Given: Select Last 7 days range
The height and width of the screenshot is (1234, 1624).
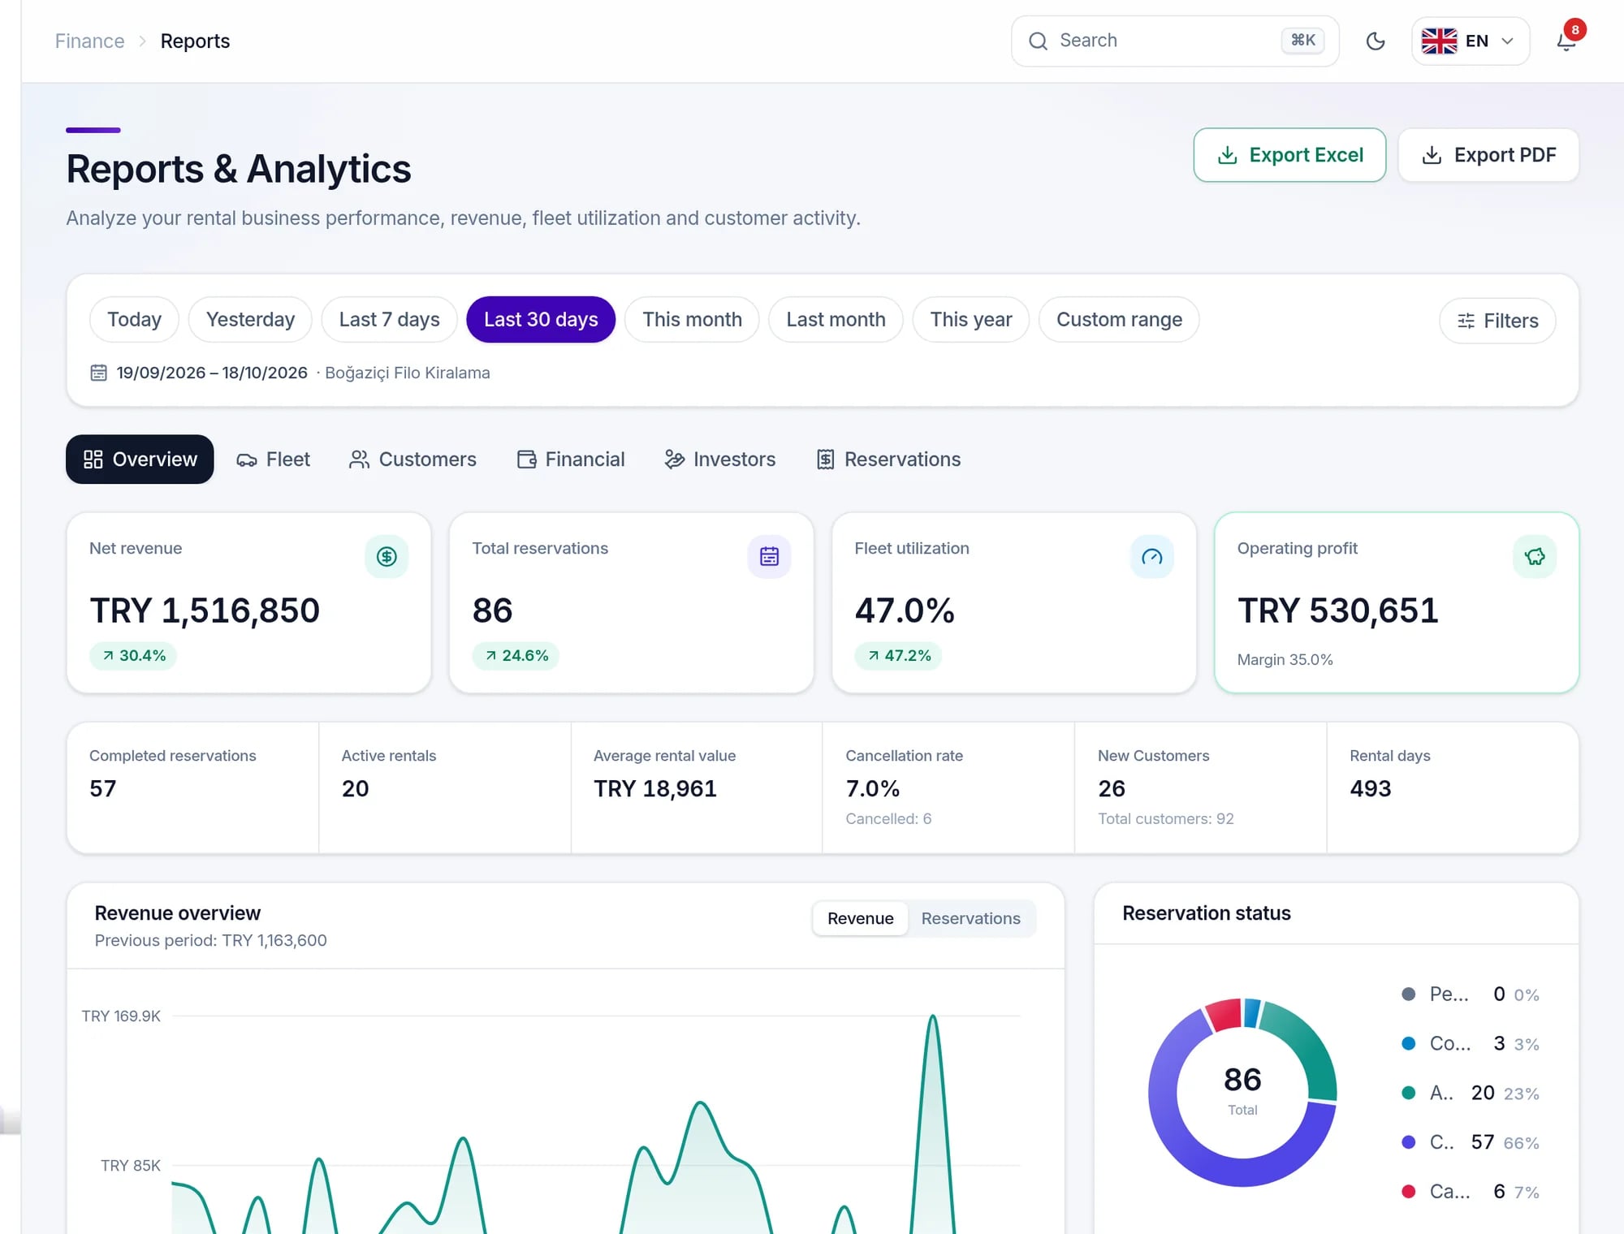Looking at the screenshot, I should tap(389, 320).
